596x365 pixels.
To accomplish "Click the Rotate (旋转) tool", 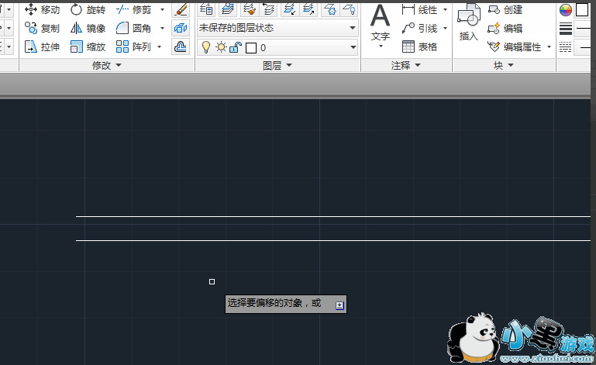I will coord(88,9).
